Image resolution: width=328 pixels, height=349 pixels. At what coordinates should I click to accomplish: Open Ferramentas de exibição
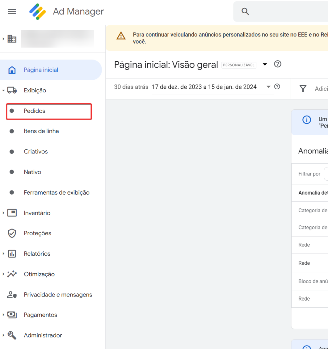pos(57,193)
